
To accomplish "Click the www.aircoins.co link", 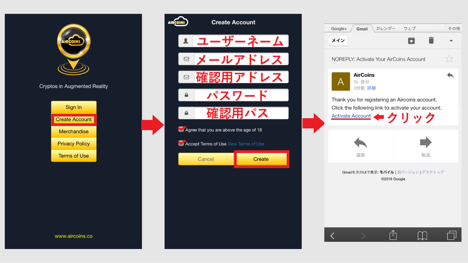I will (74, 236).
